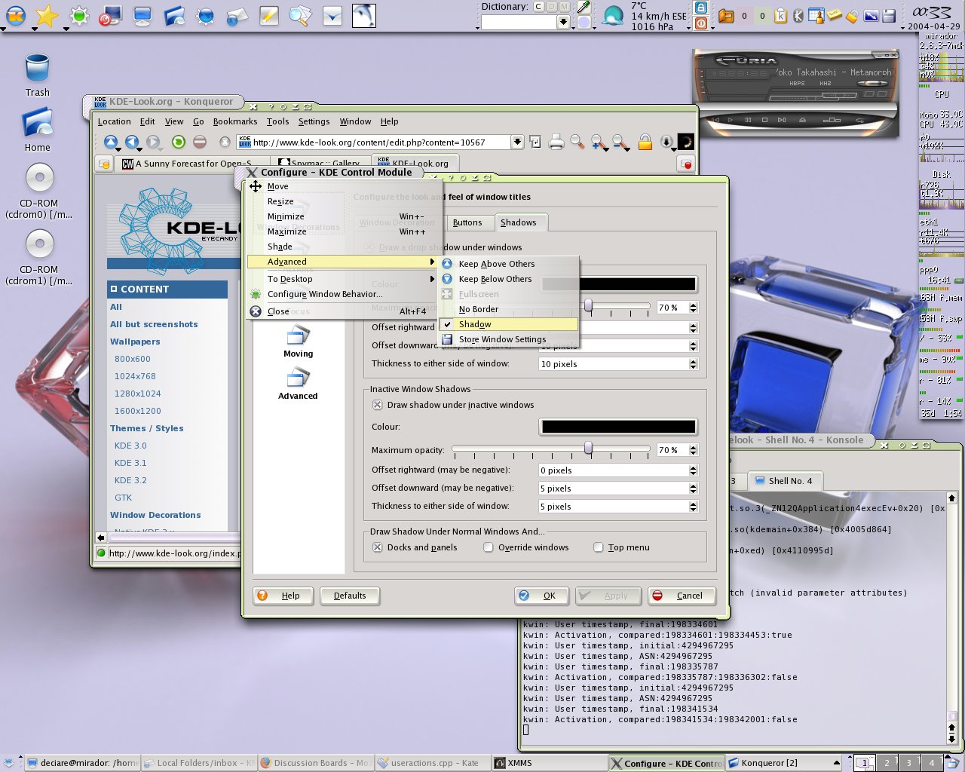
Task: Click the Help button in the Configure dialog
Action: coord(283,596)
